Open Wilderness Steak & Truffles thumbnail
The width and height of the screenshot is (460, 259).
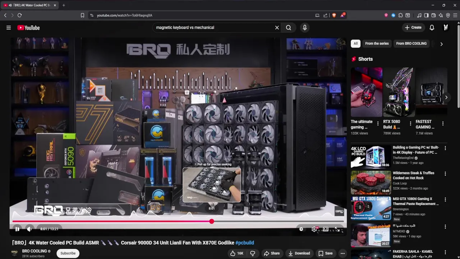pyautogui.click(x=371, y=182)
